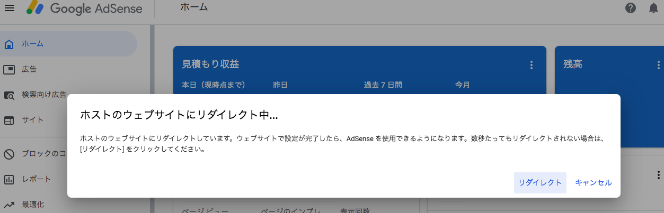664x213 pixels.
Task: Click the 広告 ads icon
Action: point(9,69)
